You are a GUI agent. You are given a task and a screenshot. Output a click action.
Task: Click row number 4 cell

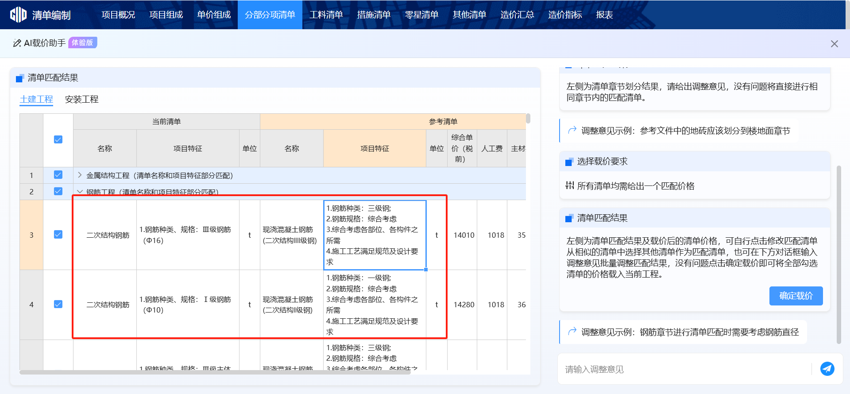click(x=31, y=305)
